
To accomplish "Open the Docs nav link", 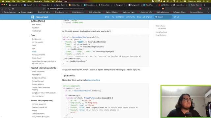I will (107, 17).
